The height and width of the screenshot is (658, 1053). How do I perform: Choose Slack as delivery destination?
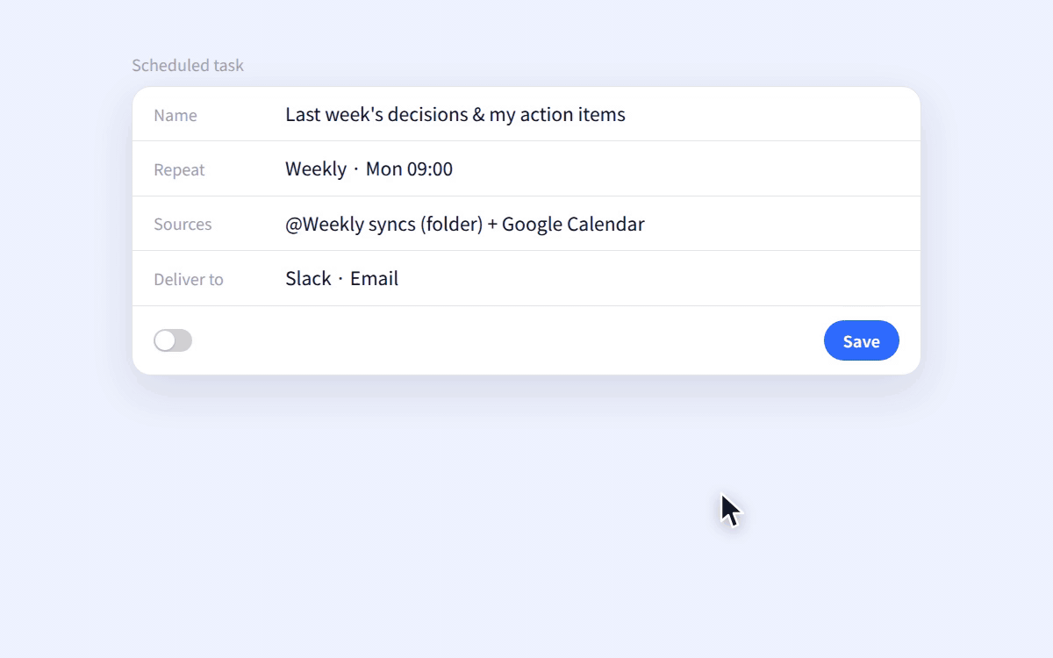coord(308,278)
